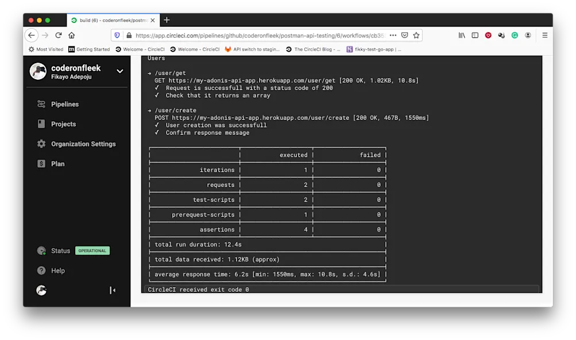
Task: Open the Firefox hamburger menu
Action: (x=544, y=34)
